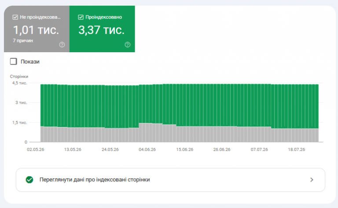Click help icon in Проіндексовано card
Image resolution: width=338 pixels, height=208 pixels.
coord(128,45)
